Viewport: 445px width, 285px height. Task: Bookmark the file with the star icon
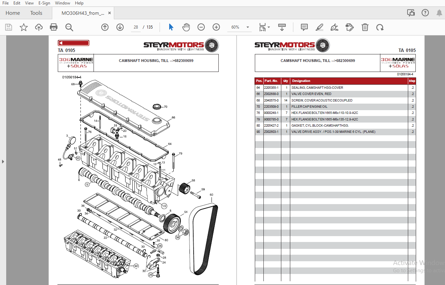point(24,27)
